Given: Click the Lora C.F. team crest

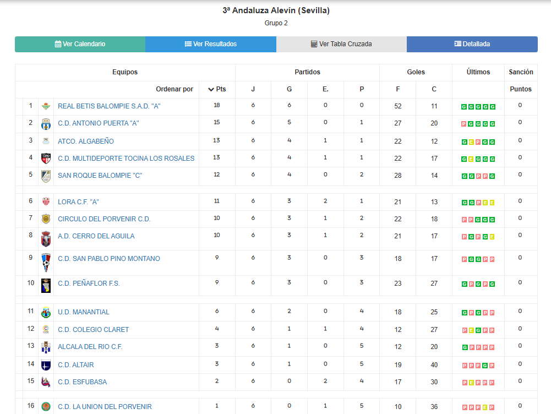Looking at the screenshot, I should tap(46, 201).
